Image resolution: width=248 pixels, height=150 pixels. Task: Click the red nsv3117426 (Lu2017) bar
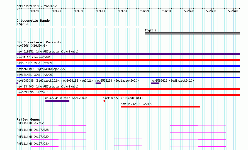pyautogui.click(x=161, y=107)
